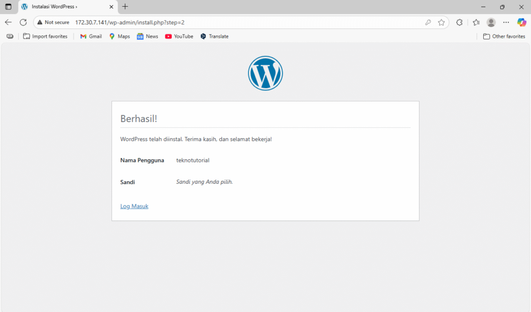The width and height of the screenshot is (531, 312).
Task: Open the tab actions menu icon
Action: [x=8, y=7]
